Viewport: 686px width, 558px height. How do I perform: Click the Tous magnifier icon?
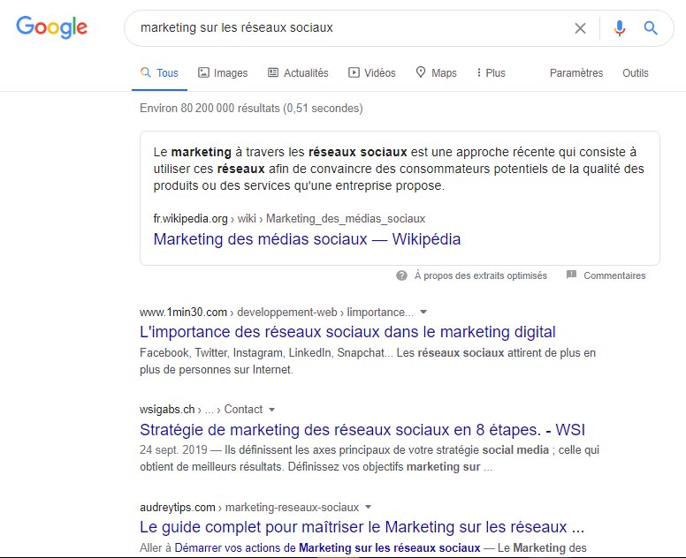click(146, 72)
